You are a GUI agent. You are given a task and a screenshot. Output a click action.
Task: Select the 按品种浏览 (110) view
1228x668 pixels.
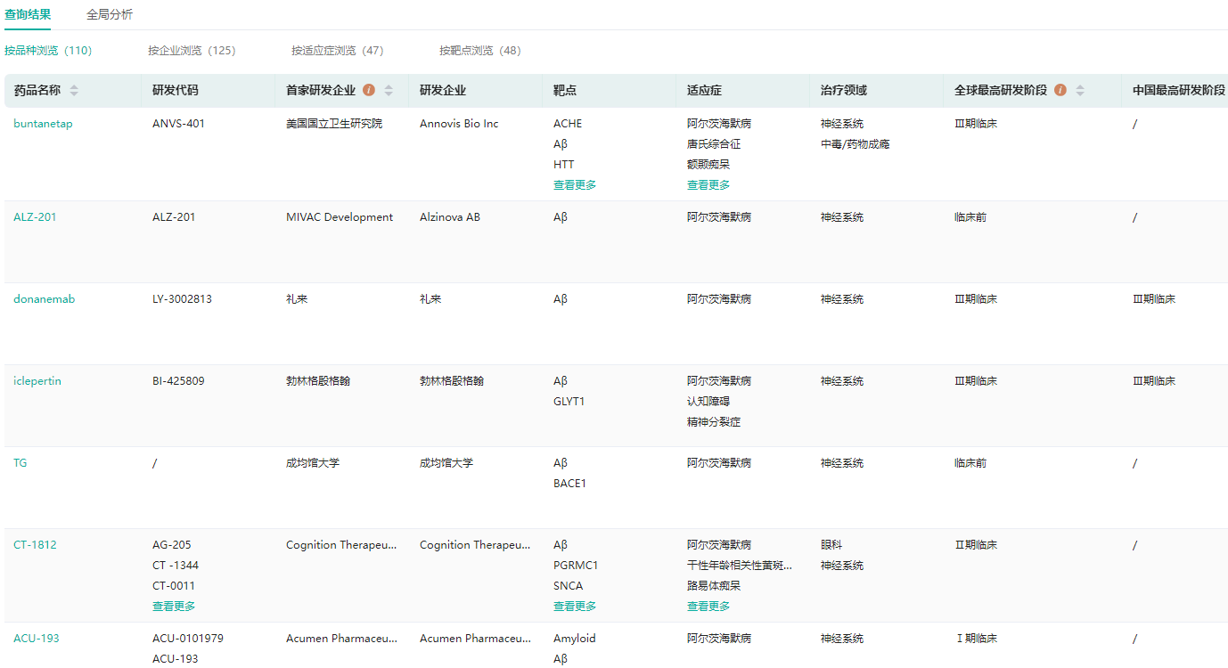click(48, 51)
